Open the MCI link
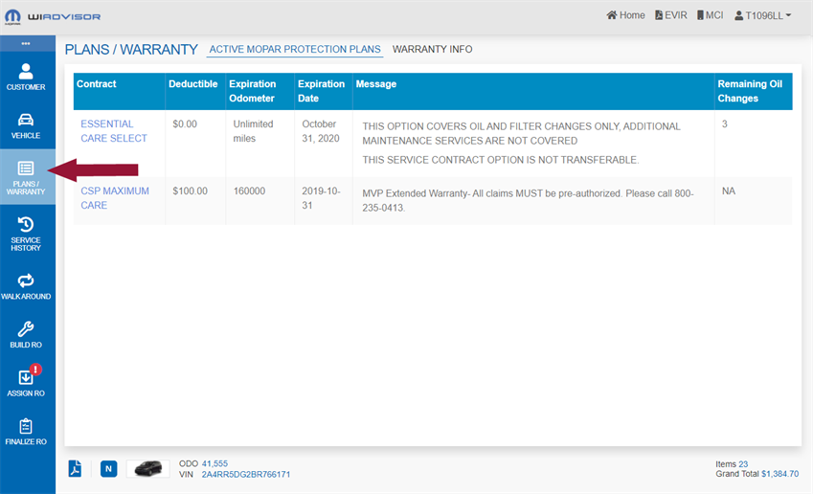The image size is (813, 494). coord(710,15)
